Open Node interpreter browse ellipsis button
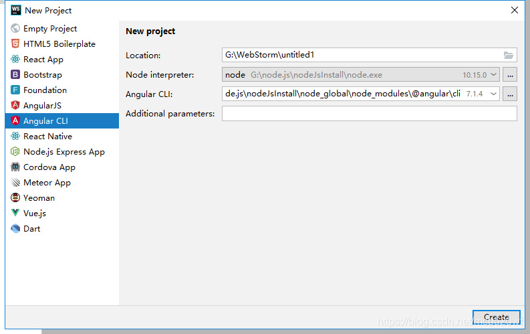 click(x=510, y=74)
